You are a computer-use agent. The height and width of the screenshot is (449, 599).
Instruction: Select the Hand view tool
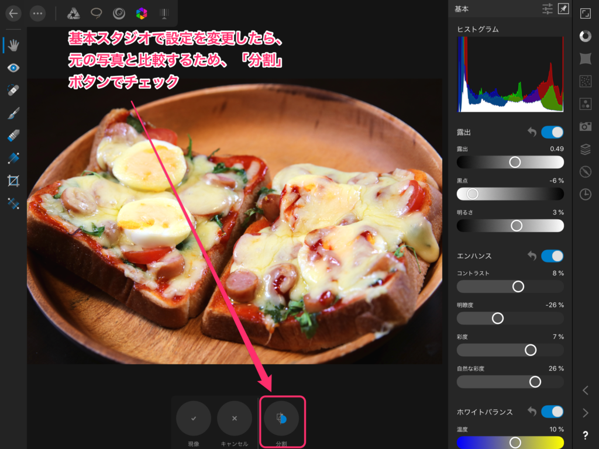tap(13, 45)
